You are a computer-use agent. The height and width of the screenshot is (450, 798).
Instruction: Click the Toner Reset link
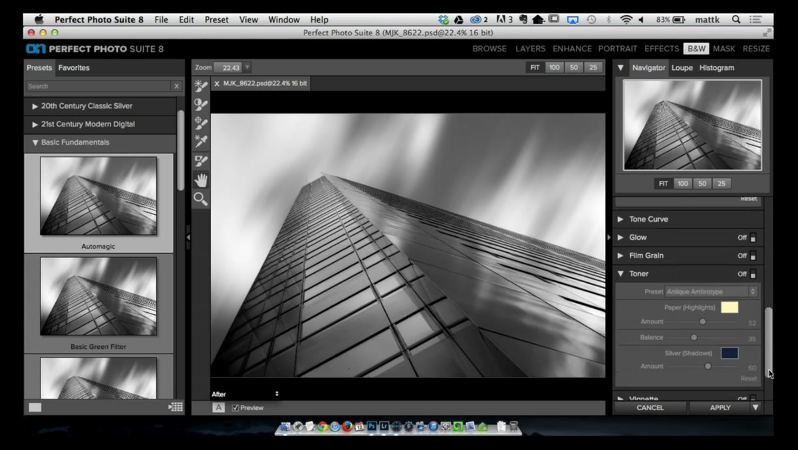749,378
